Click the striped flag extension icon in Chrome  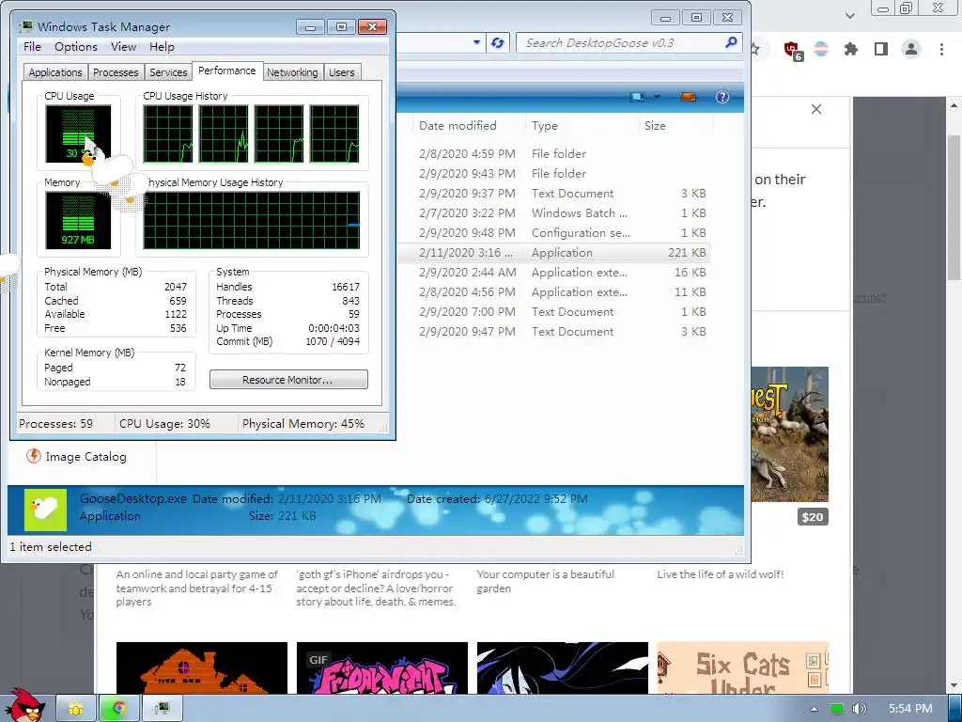(820, 49)
